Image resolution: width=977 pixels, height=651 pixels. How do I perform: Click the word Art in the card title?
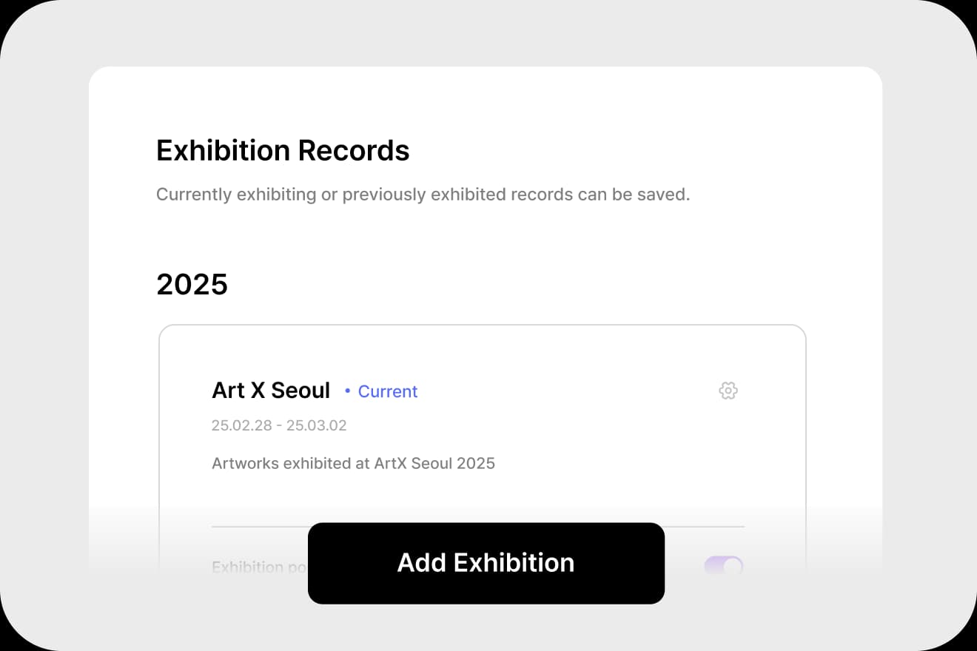(228, 391)
